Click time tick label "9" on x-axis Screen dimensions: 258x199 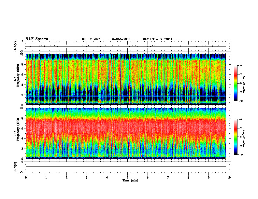[208, 178]
